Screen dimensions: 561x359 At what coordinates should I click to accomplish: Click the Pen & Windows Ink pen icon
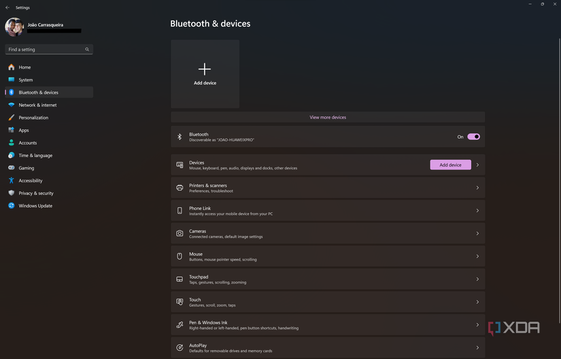[180, 325]
